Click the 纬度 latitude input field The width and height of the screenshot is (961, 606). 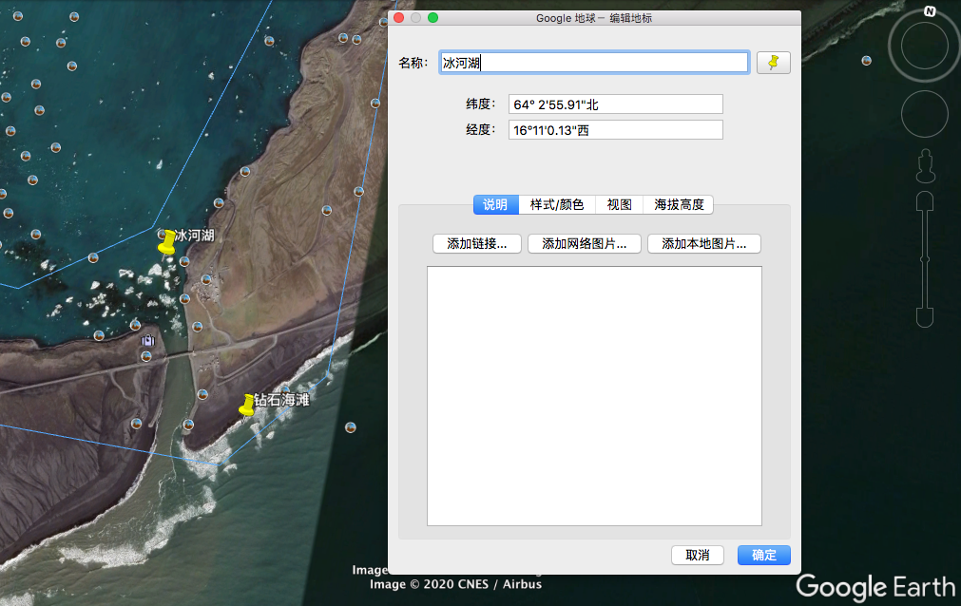(615, 104)
